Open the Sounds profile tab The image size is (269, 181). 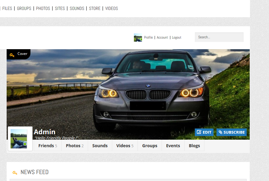tap(100, 145)
